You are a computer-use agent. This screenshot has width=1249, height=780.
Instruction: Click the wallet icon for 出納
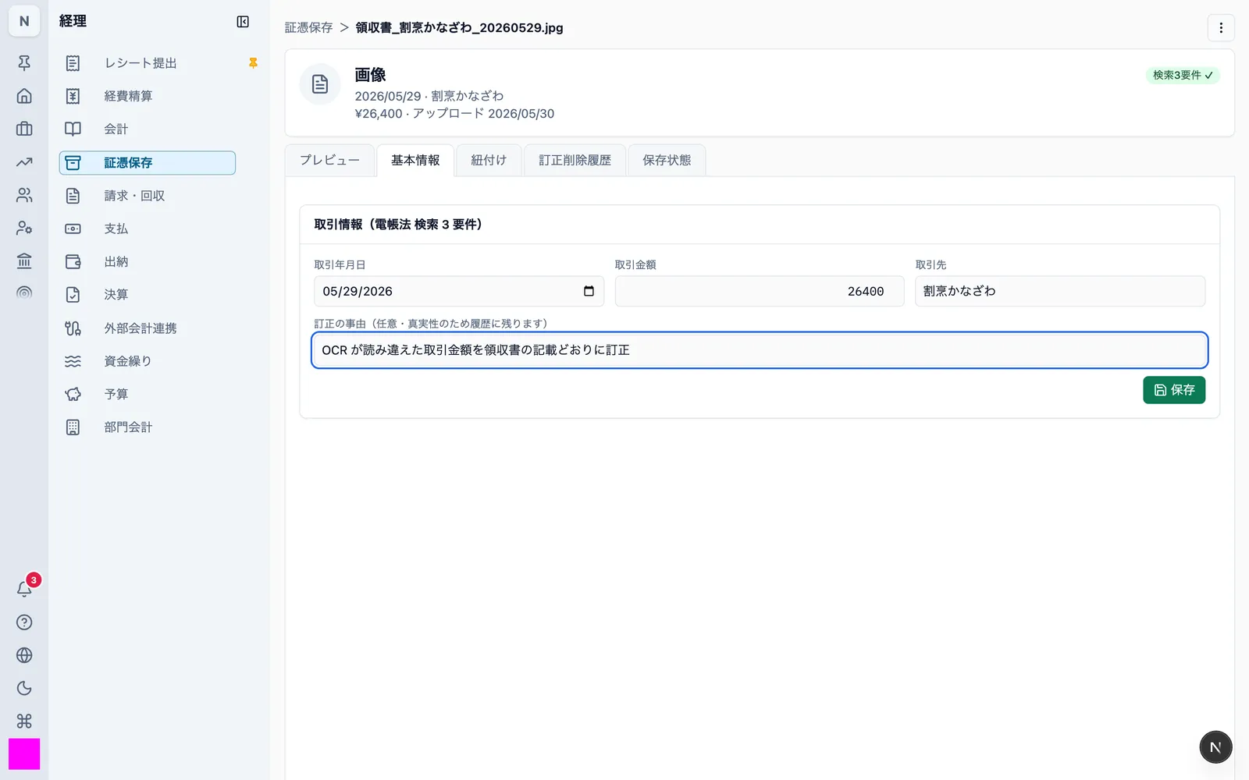pyautogui.click(x=73, y=261)
